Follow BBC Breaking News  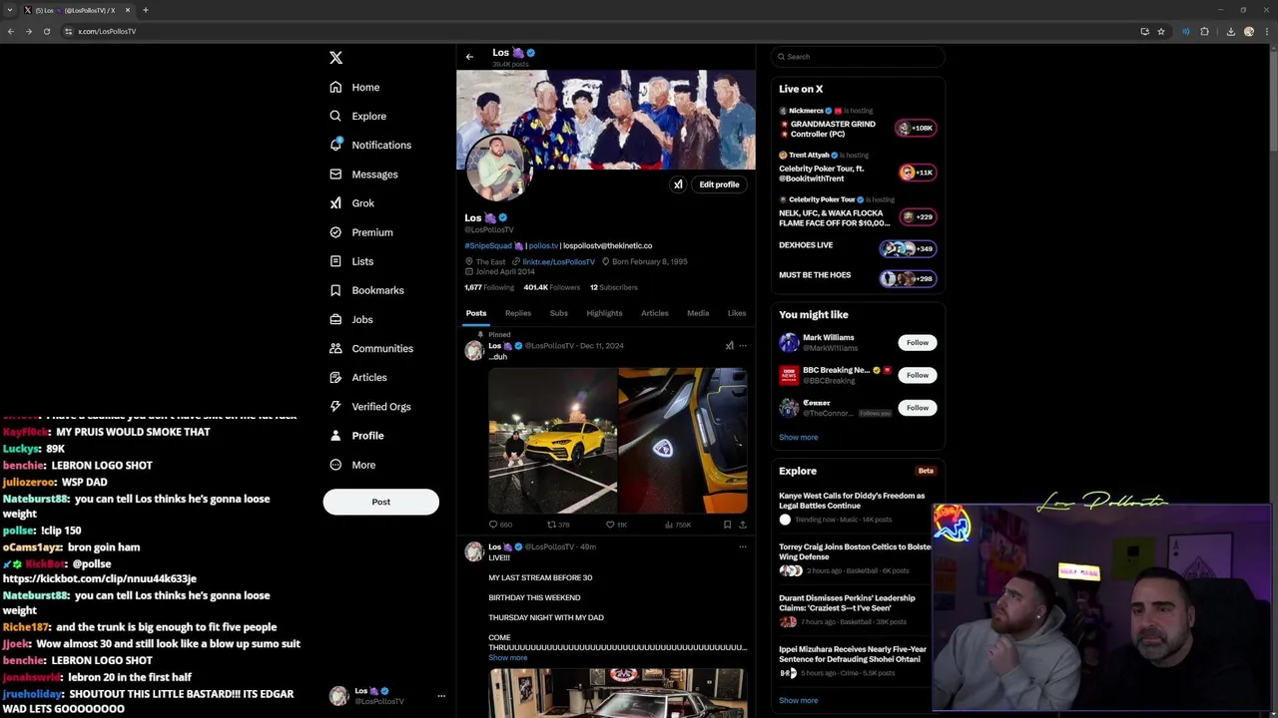(x=918, y=375)
